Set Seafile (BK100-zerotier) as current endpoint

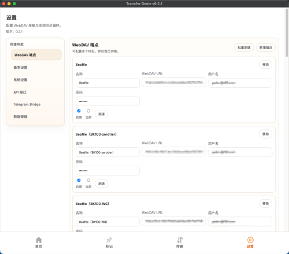[88, 180]
